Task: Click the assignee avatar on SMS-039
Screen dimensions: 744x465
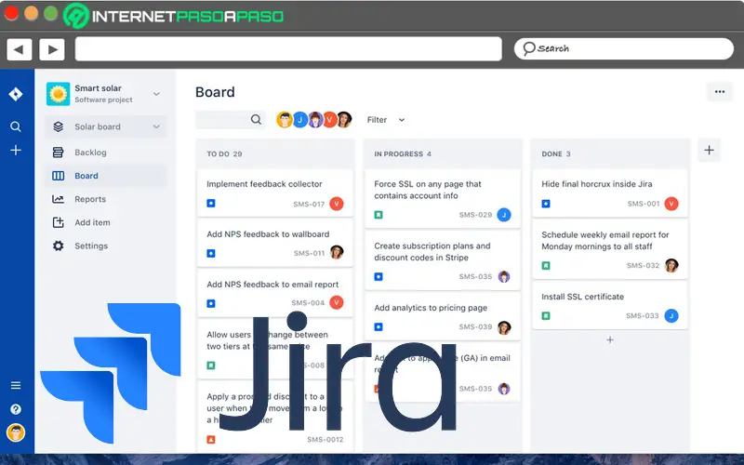Action: pos(504,327)
